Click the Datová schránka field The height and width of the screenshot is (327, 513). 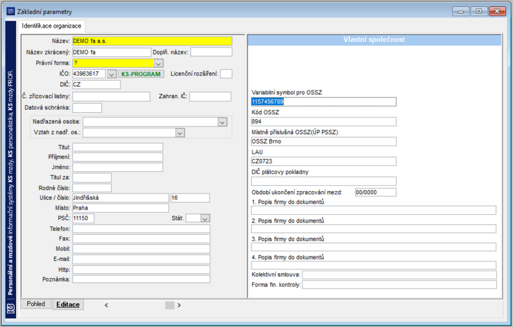[x=87, y=108]
